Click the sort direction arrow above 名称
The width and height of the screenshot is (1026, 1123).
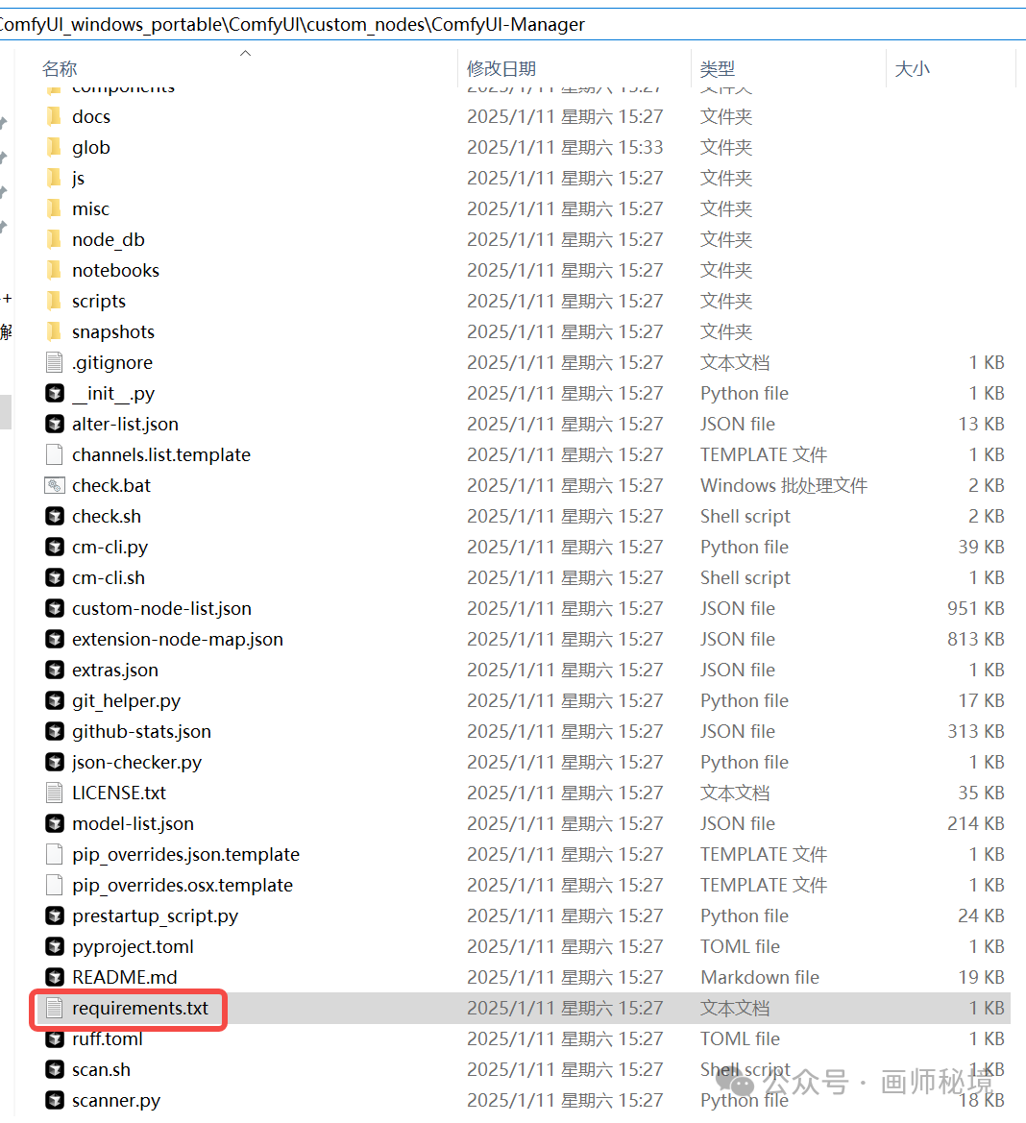pyautogui.click(x=246, y=53)
